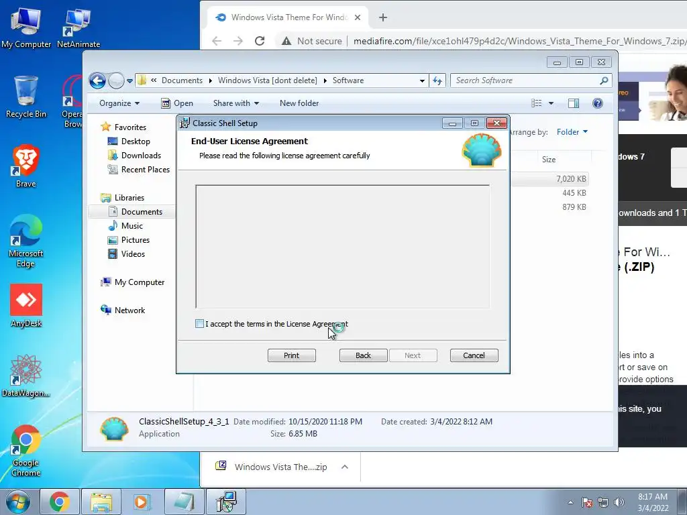Open Explorer recent locations dropdown arrow

(129, 80)
